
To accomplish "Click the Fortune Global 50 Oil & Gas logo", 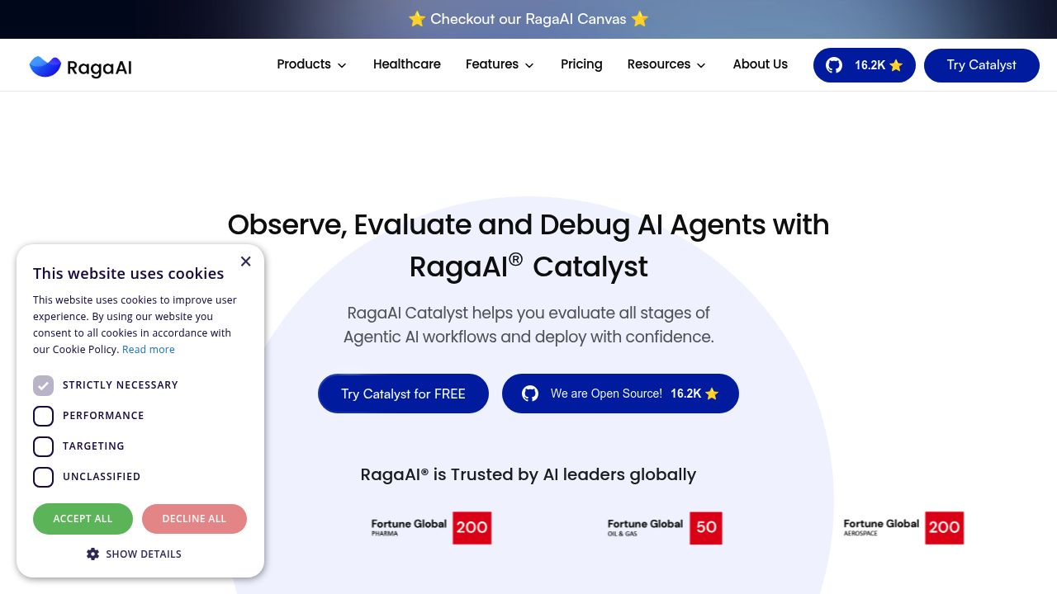I will coord(665,528).
